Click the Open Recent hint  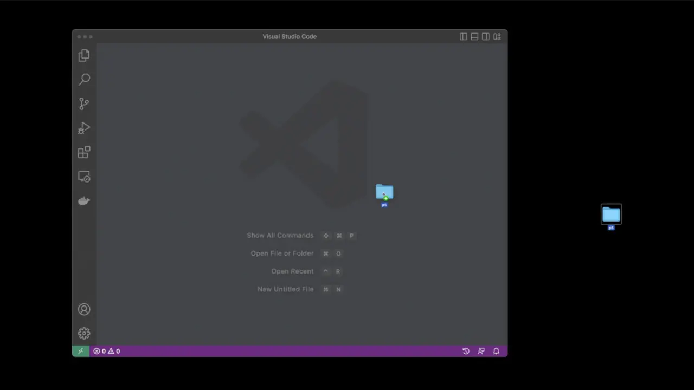click(x=292, y=271)
